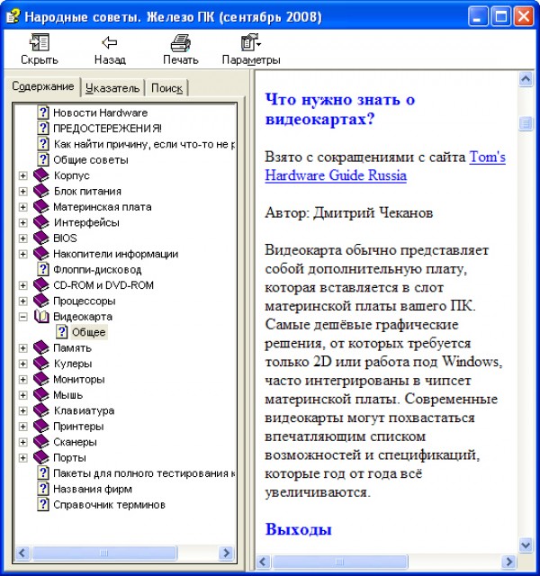This screenshot has width=540, height=576.
Task: Click the topic icon beside Флоппи-дисковод
Action: coord(43,269)
